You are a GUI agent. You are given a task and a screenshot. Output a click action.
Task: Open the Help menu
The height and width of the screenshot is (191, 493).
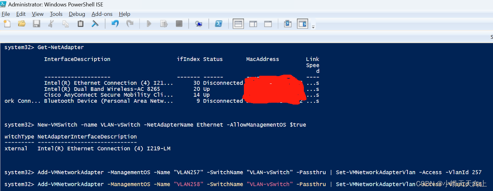(x=124, y=14)
